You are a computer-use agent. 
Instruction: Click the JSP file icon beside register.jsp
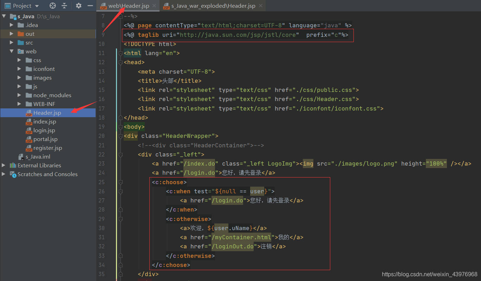(29, 148)
